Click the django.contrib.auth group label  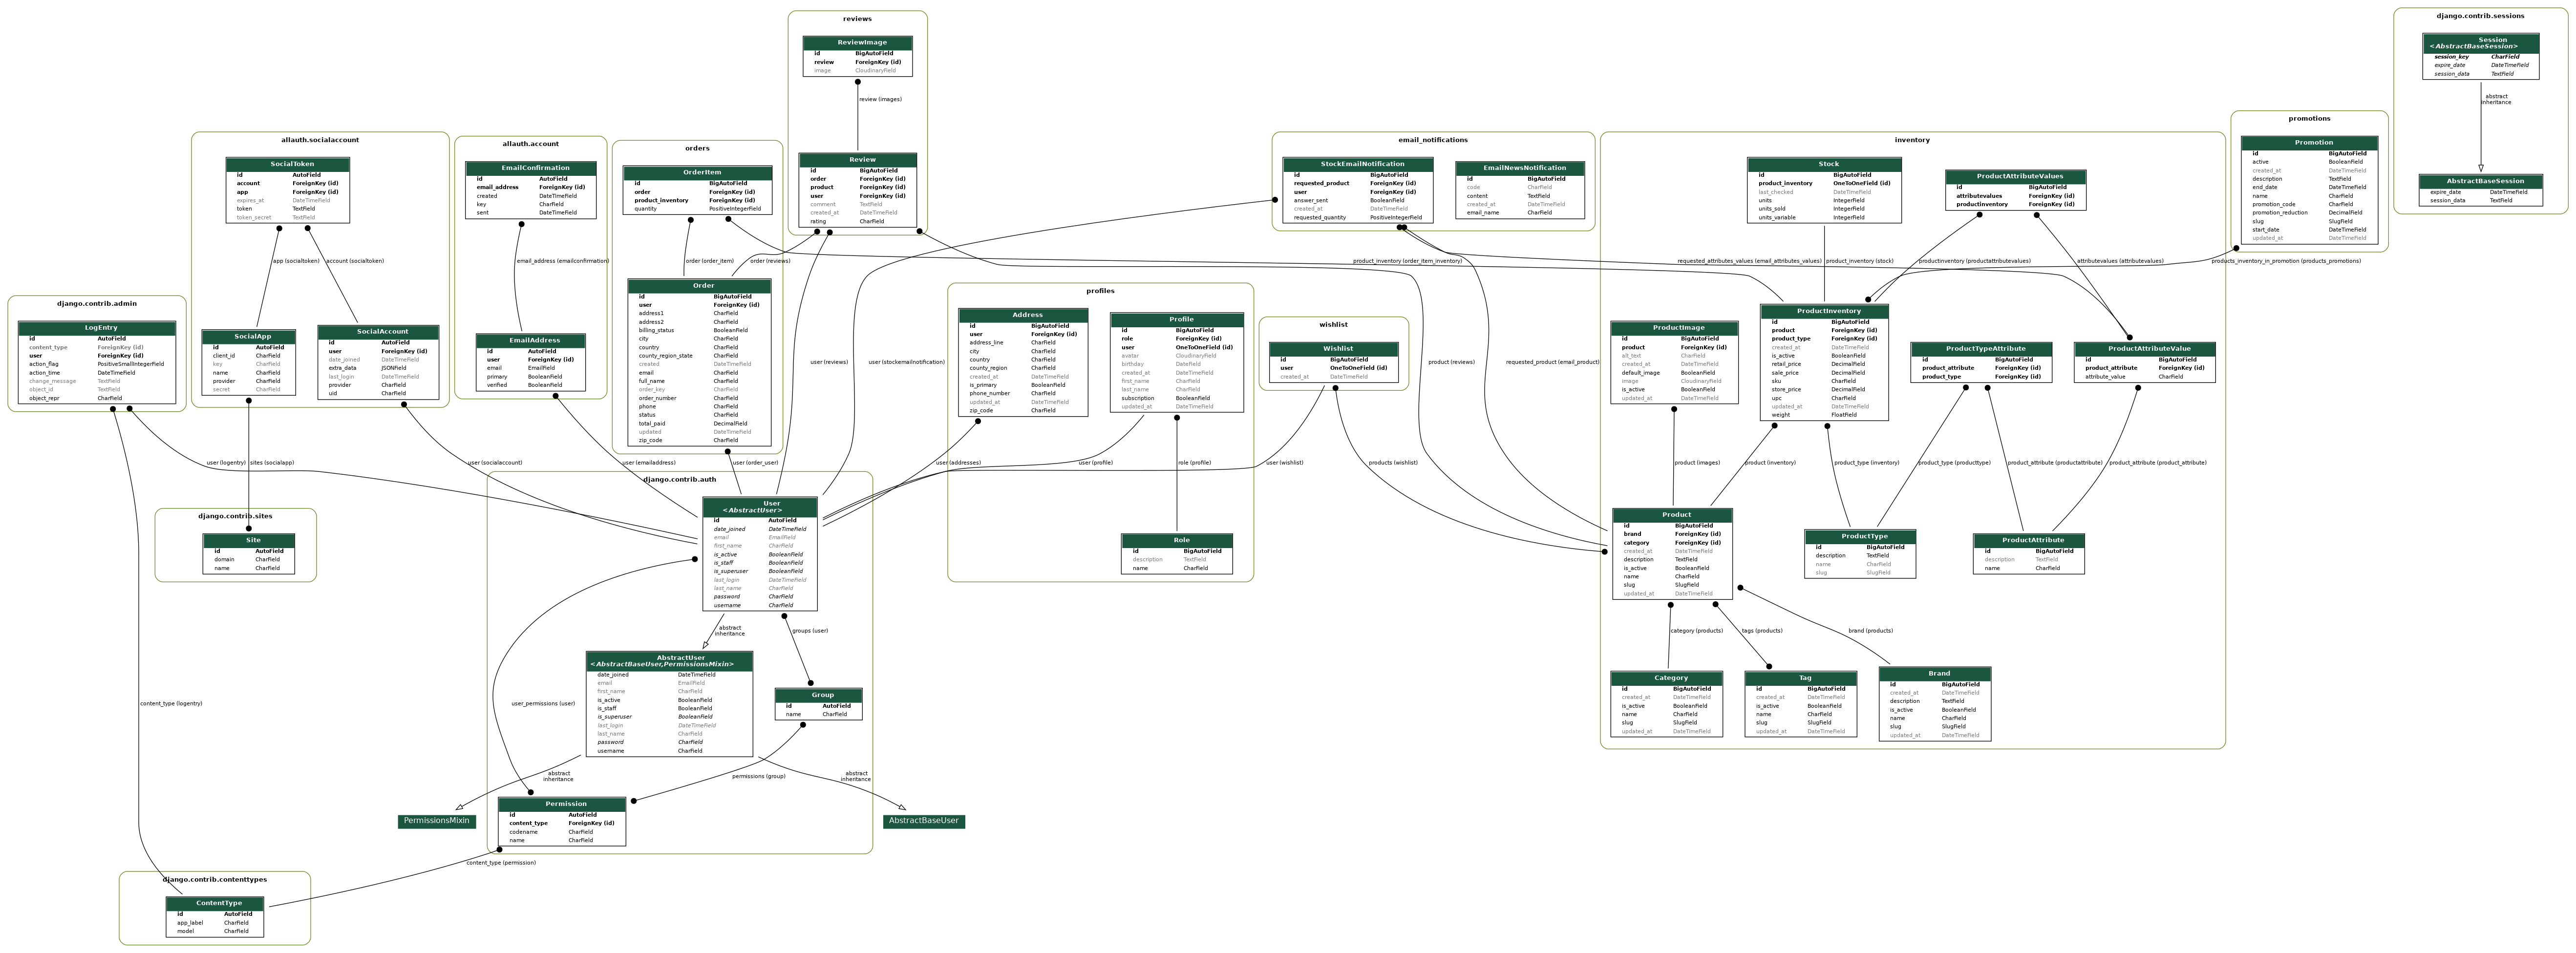tap(680, 480)
